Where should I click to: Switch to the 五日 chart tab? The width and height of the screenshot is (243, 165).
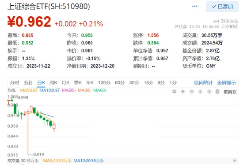(28, 83)
